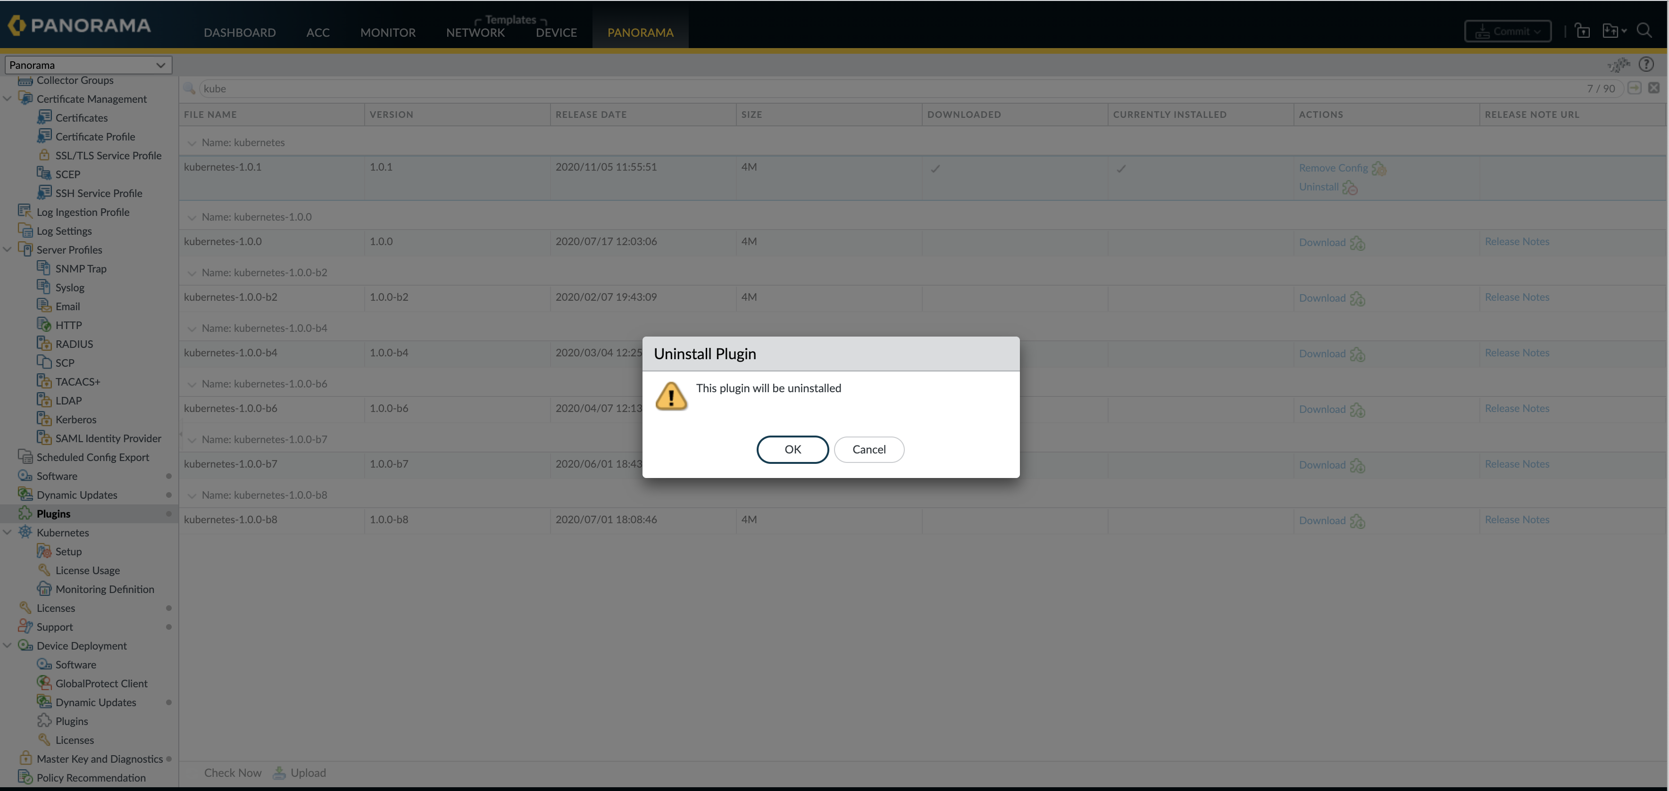Click the Master Key and Diagnostics lock icon
This screenshot has height=791, width=1669.
tap(25, 758)
